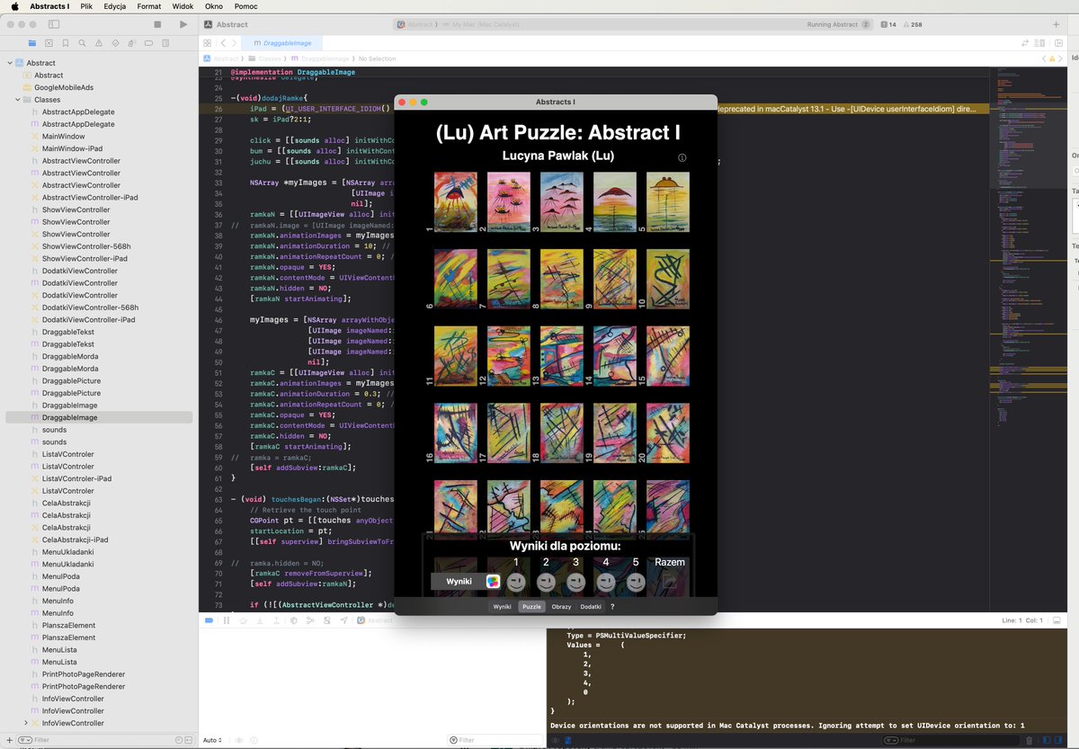Open the Auto variables view dropdown

[212, 740]
